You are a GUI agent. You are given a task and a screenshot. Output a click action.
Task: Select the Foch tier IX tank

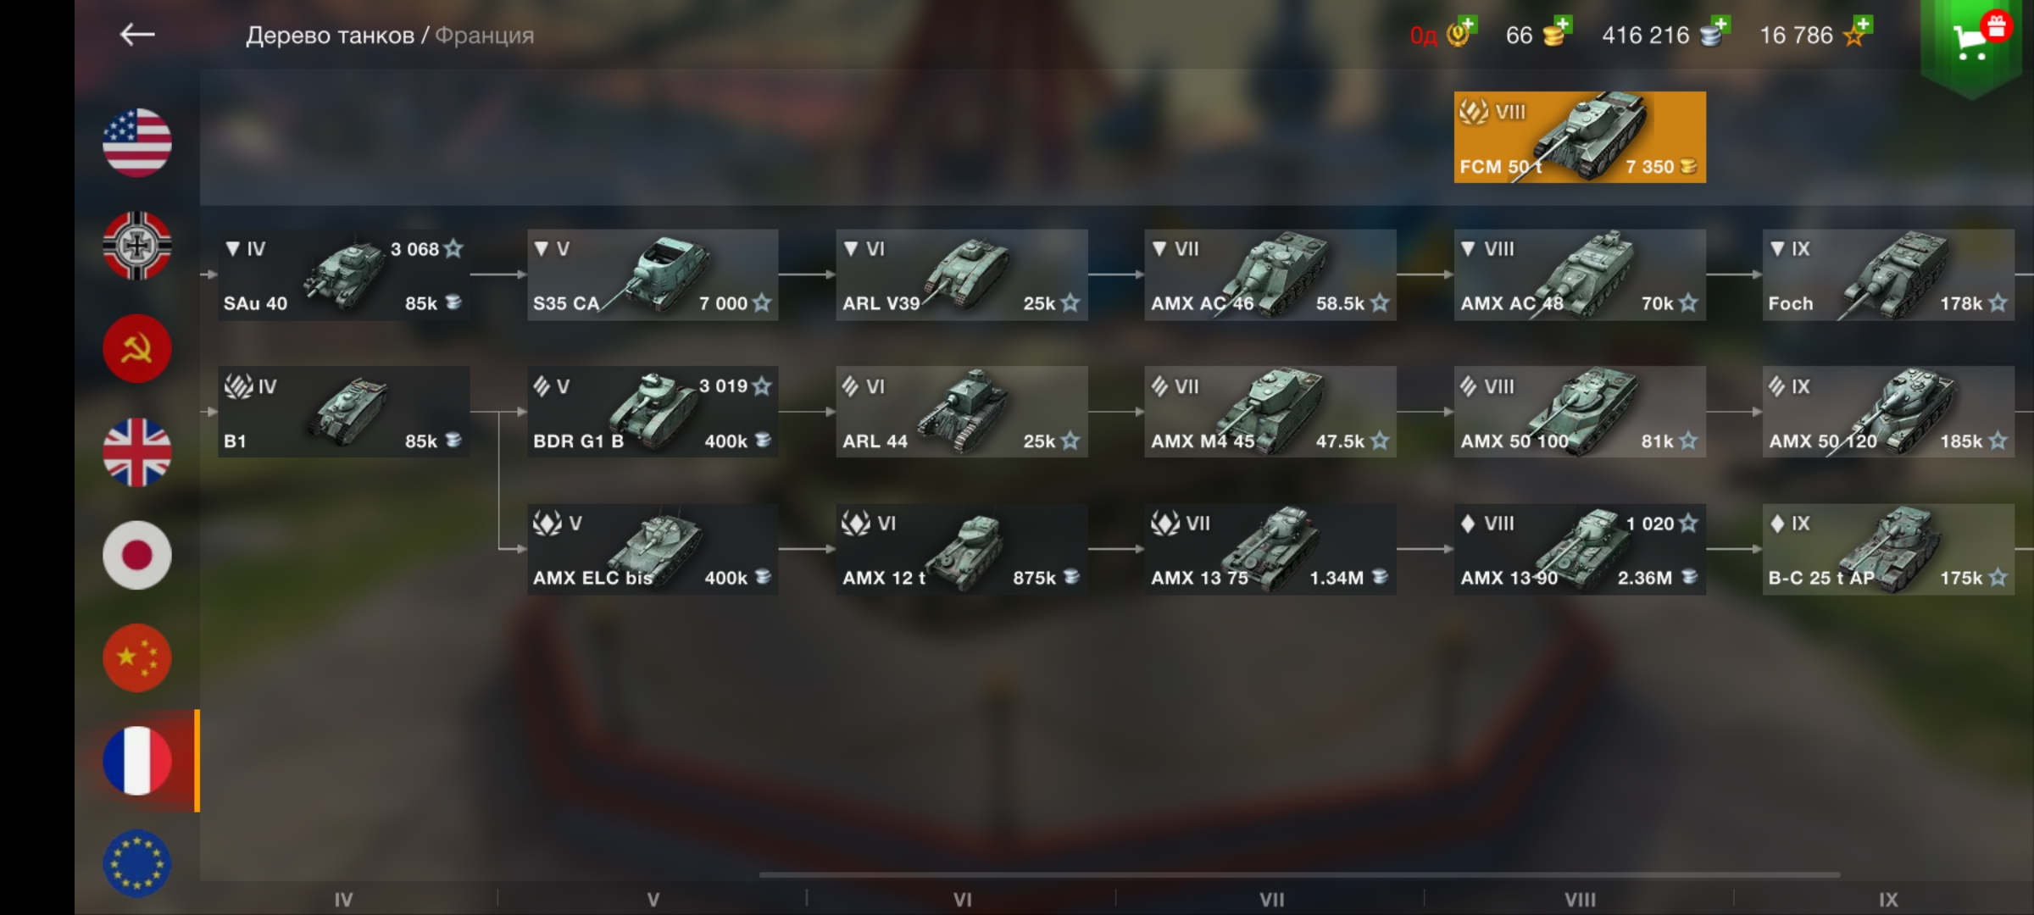pyautogui.click(x=1888, y=274)
